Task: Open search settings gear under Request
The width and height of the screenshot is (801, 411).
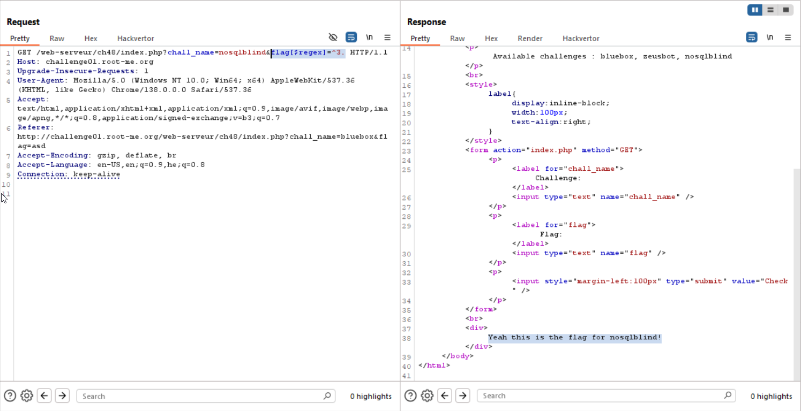Action: pyautogui.click(x=26, y=396)
